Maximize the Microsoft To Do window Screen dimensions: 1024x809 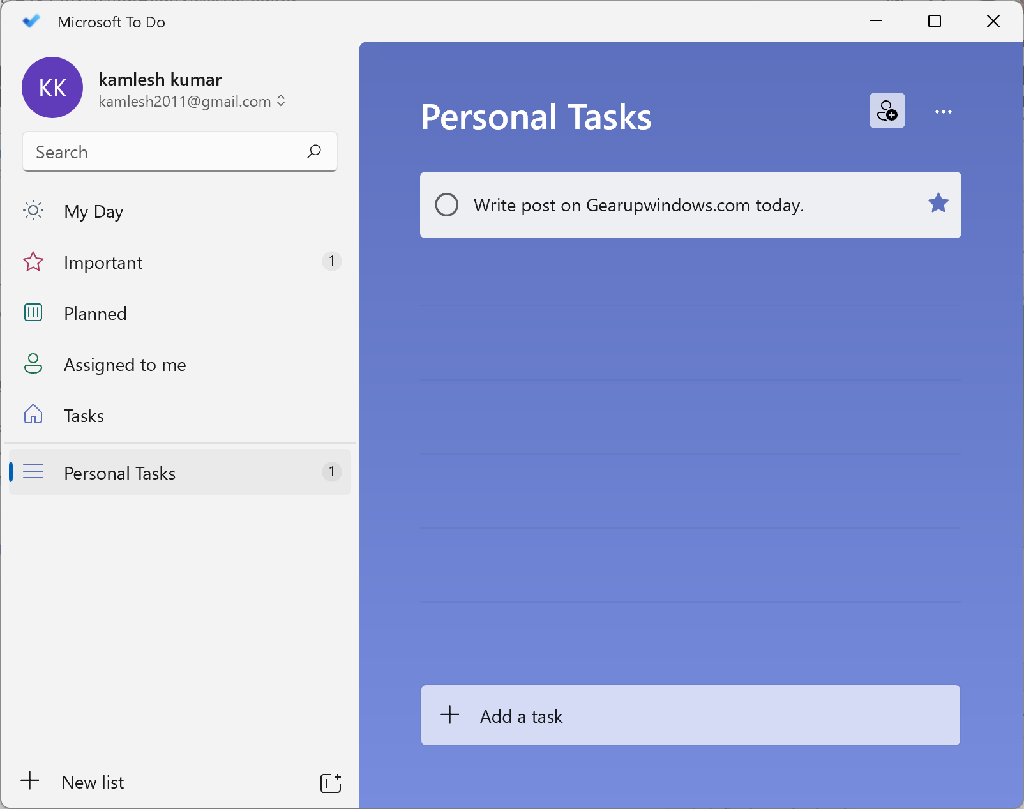[x=935, y=21]
